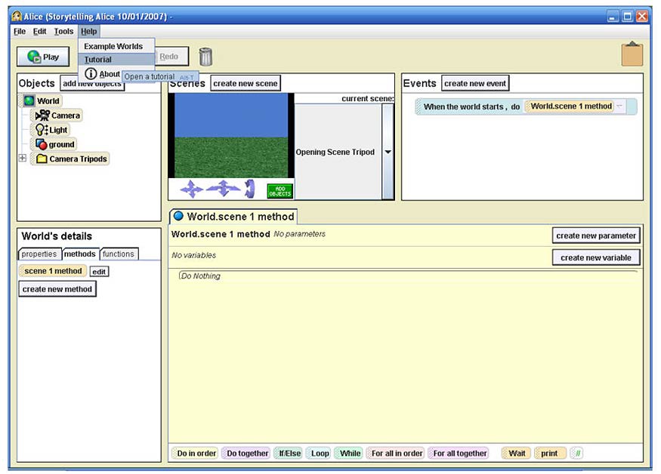Click the Do Nothing placeholder
This screenshot has width=661, height=474.
click(201, 276)
